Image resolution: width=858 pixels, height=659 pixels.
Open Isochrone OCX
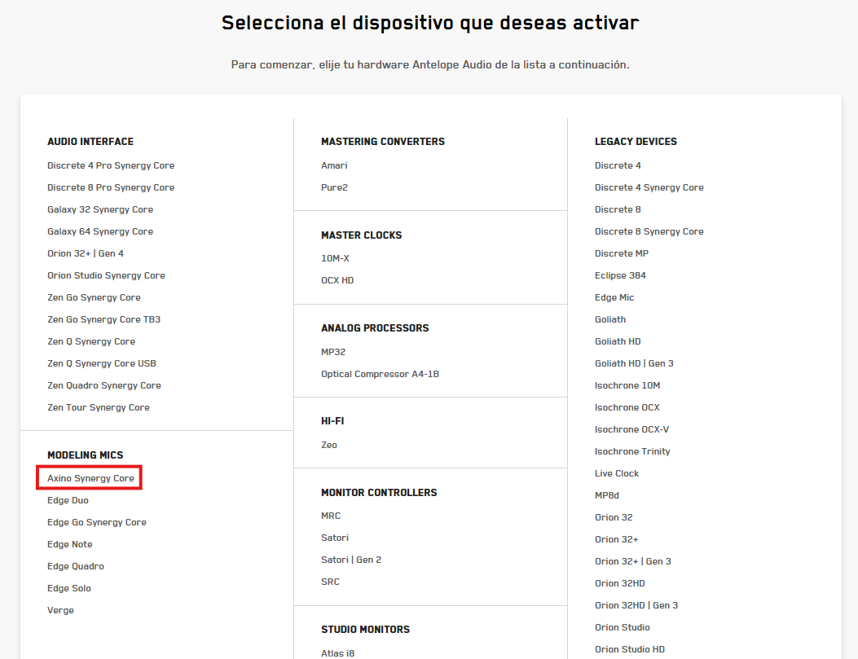(x=627, y=407)
